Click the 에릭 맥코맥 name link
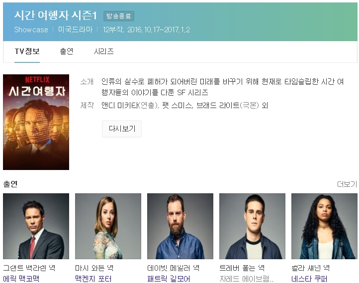The height and width of the screenshot is (283, 359). pyautogui.click(x=21, y=279)
